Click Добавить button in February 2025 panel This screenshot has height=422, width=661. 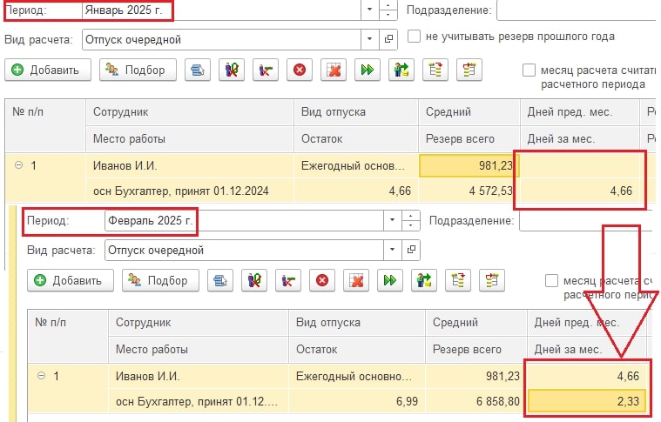(71, 280)
